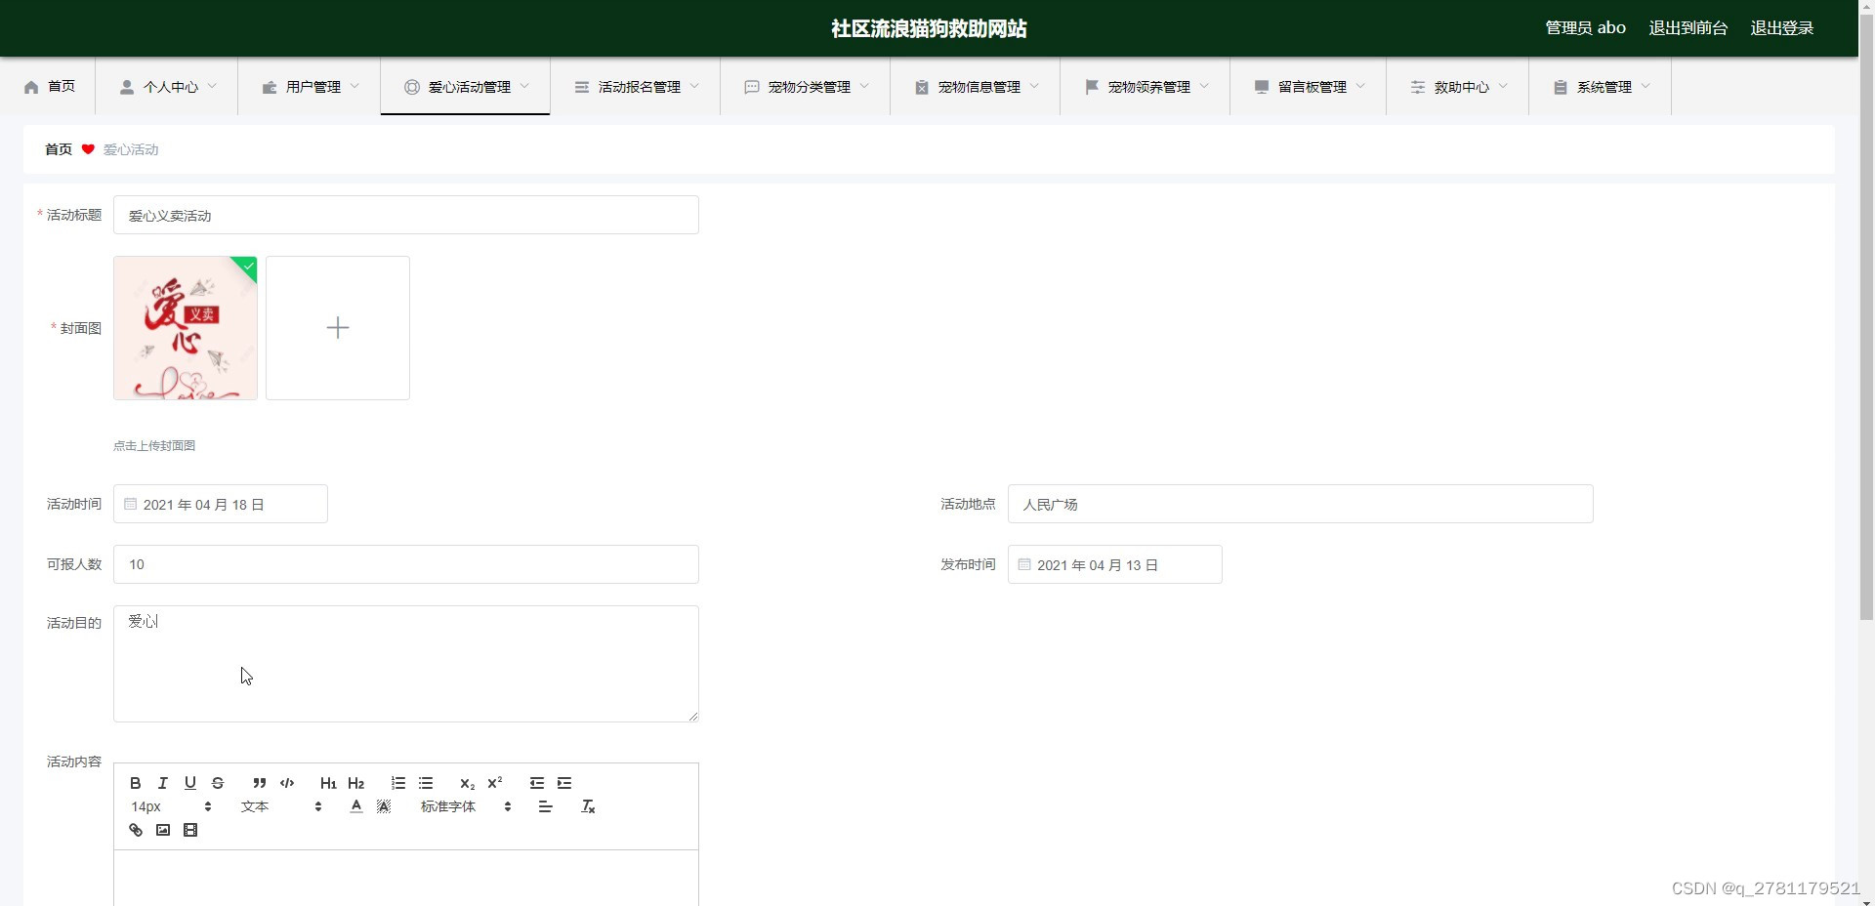Select the 活动地点 input field
The height and width of the screenshot is (906, 1875).
[x=1301, y=504]
